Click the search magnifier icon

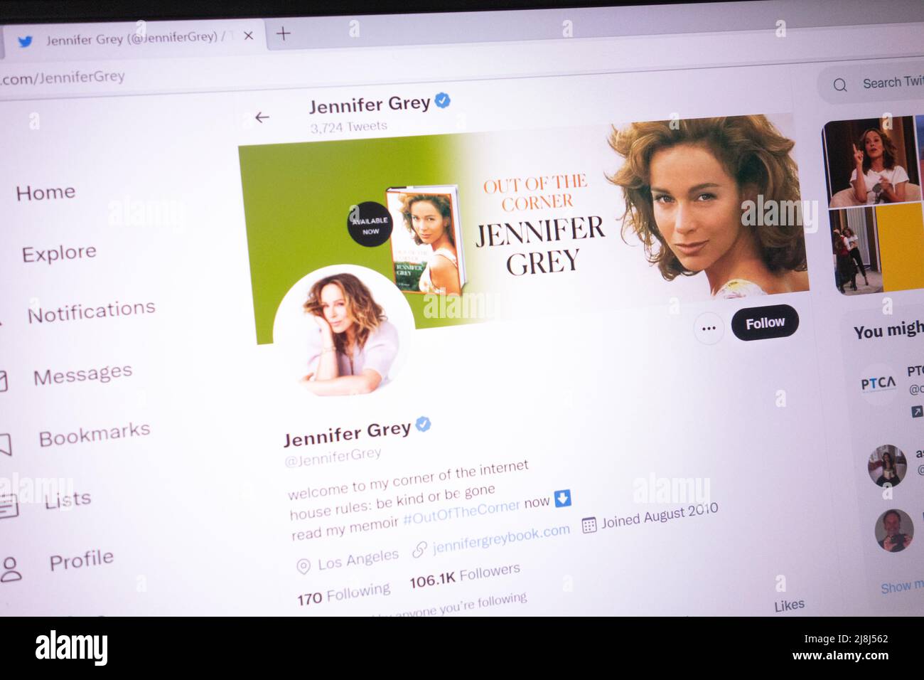click(839, 85)
